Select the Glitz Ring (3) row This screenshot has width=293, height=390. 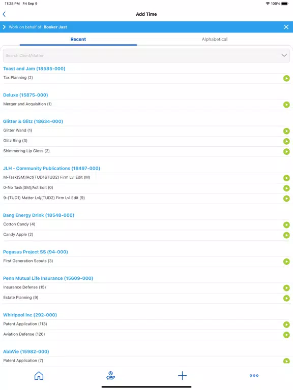coord(146,141)
